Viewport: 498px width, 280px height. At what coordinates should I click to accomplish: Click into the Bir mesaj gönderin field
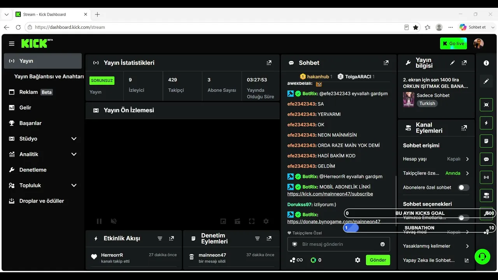[338, 244]
